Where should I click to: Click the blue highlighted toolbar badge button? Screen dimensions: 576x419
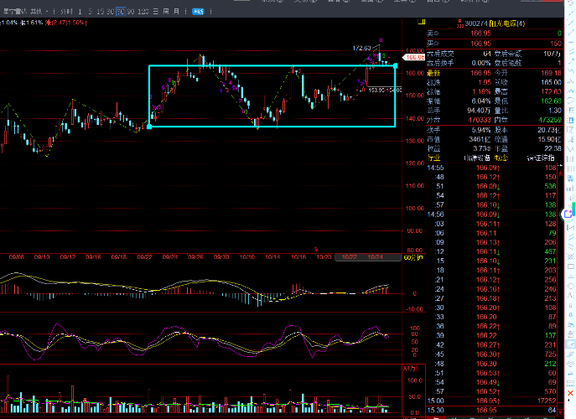coord(196,13)
